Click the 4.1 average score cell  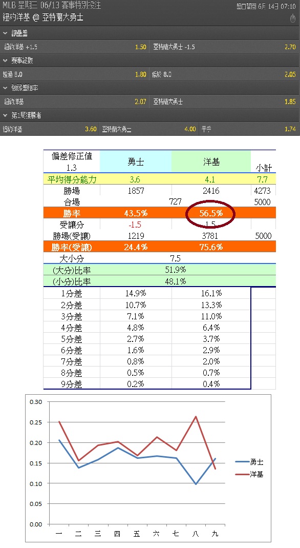210,179
